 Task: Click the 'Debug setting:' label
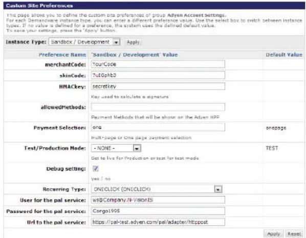66,169
